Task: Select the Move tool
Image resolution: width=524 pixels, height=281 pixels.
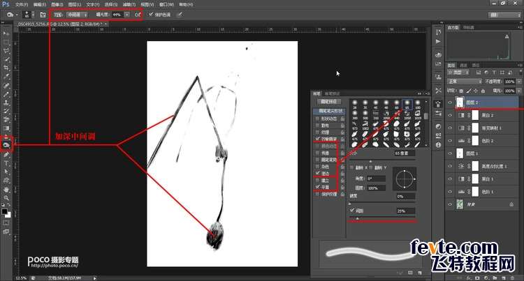Action: point(6,33)
